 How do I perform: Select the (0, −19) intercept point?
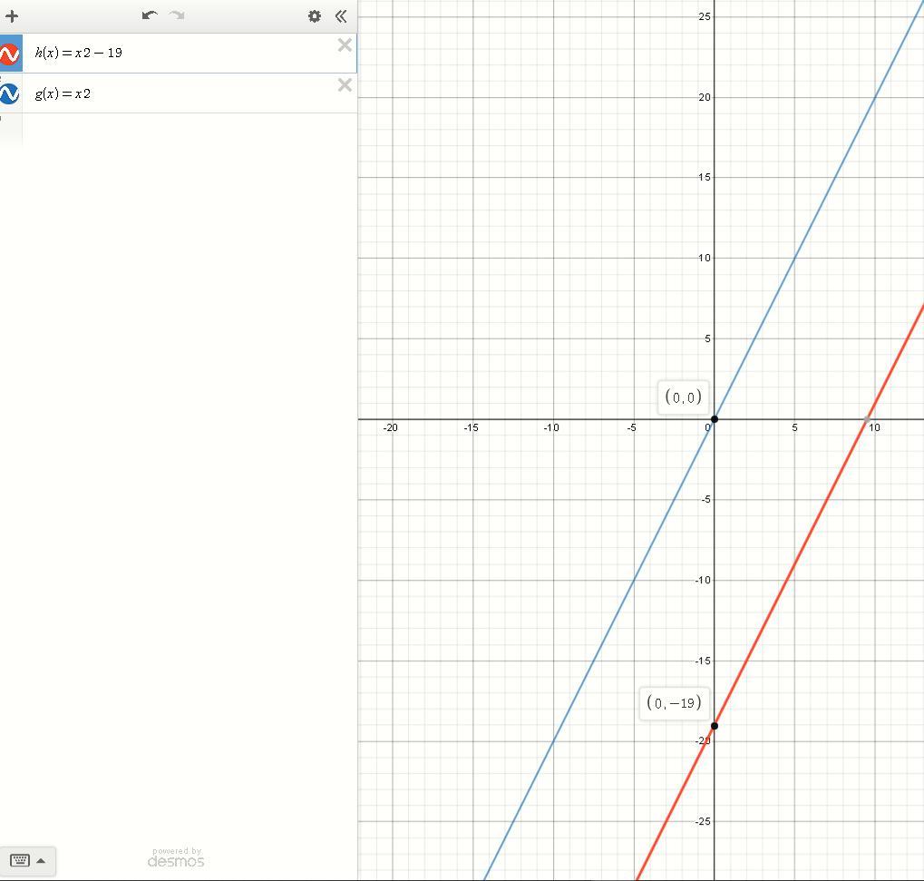coord(715,725)
